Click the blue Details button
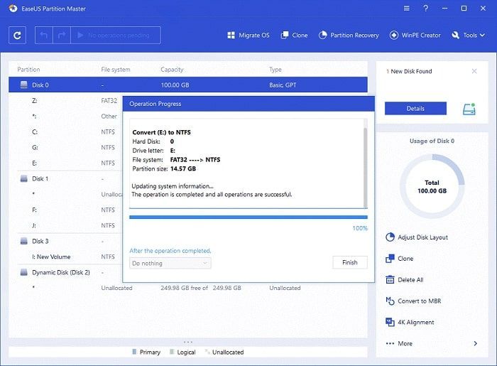The height and width of the screenshot is (366, 497). point(415,109)
